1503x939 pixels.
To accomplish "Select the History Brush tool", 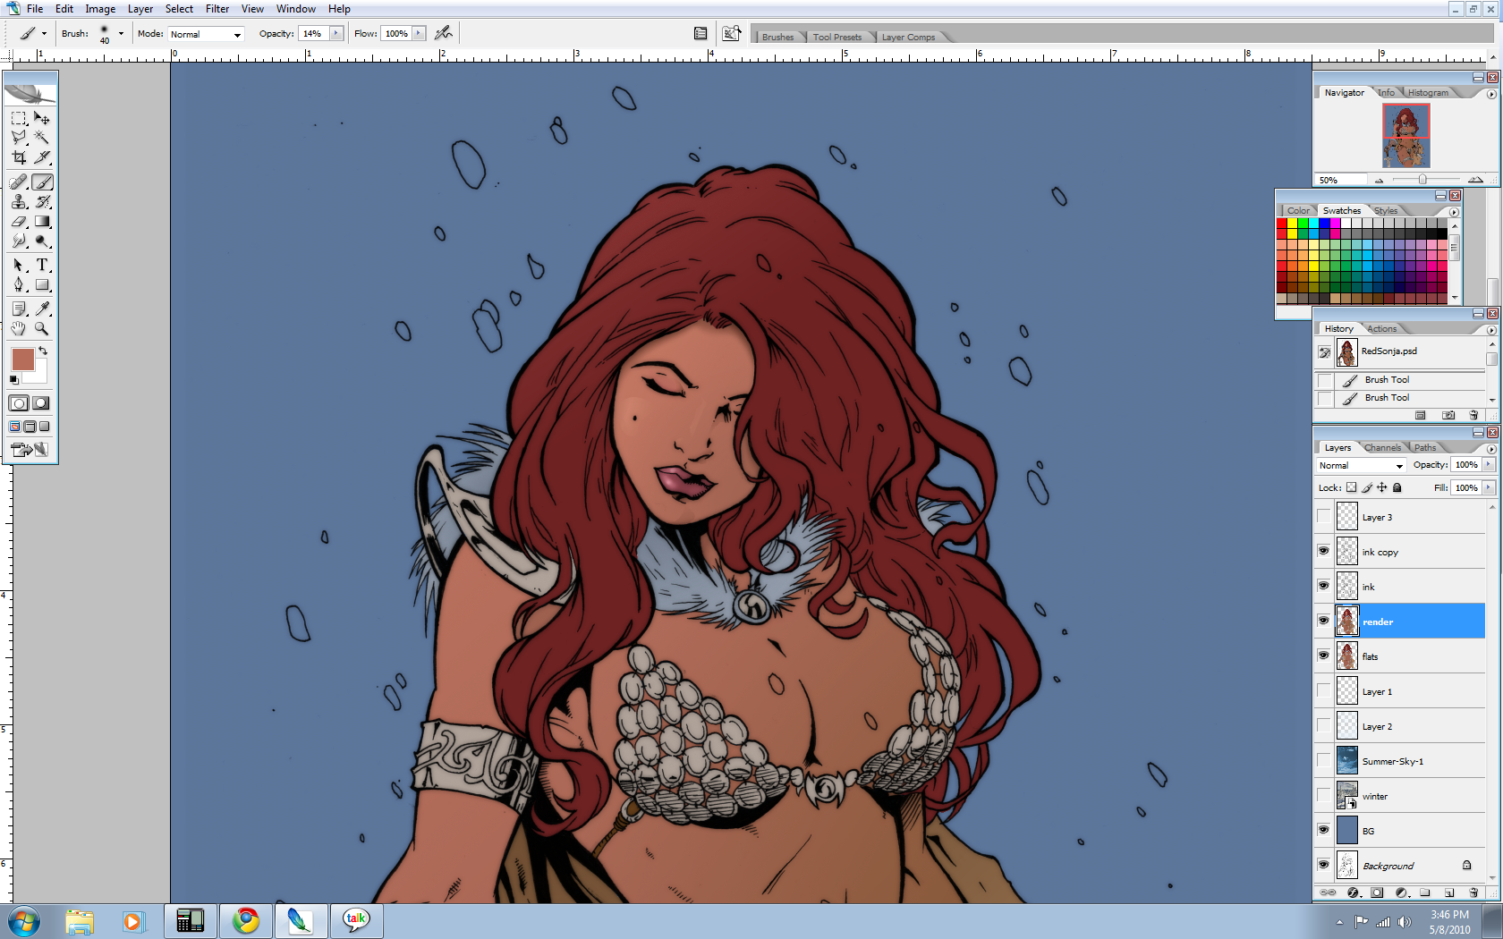I will (x=42, y=201).
